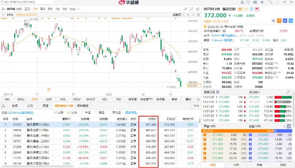295x168 pixels.
Task: Select the 分时 chart tab
Action: pyautogui.click(x=19, y=9)
